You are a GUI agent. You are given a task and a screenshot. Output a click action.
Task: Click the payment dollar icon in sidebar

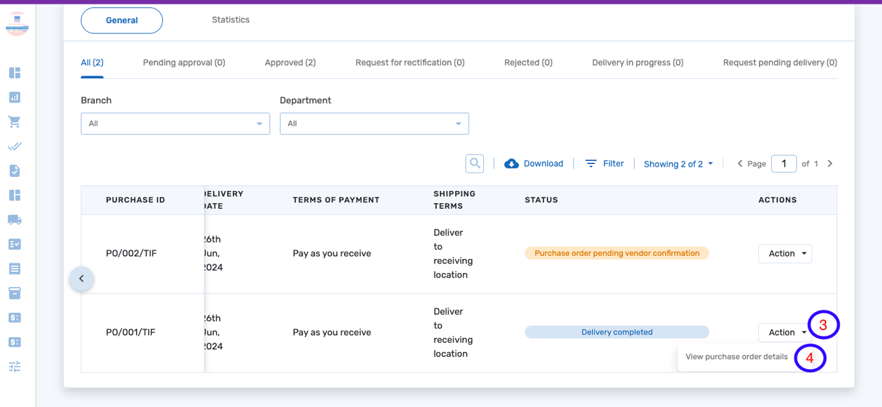[14, 317]
